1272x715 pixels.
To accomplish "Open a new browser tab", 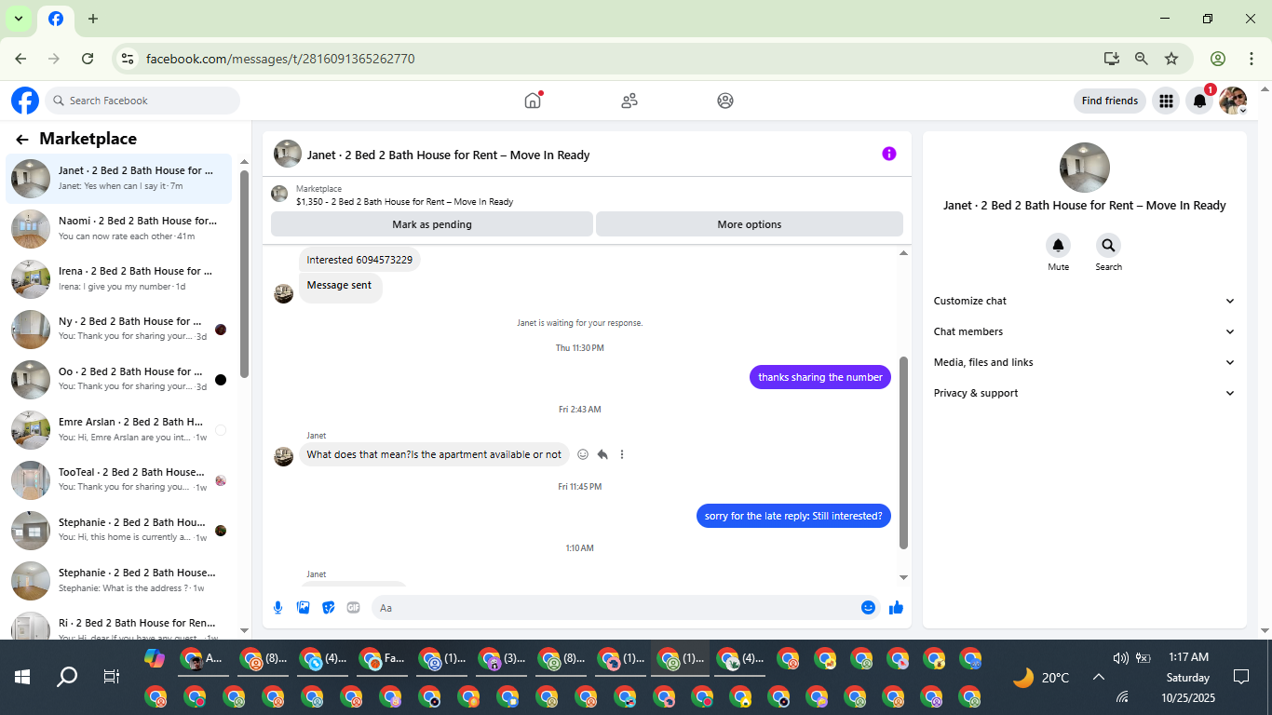I will tap(93, 19).
